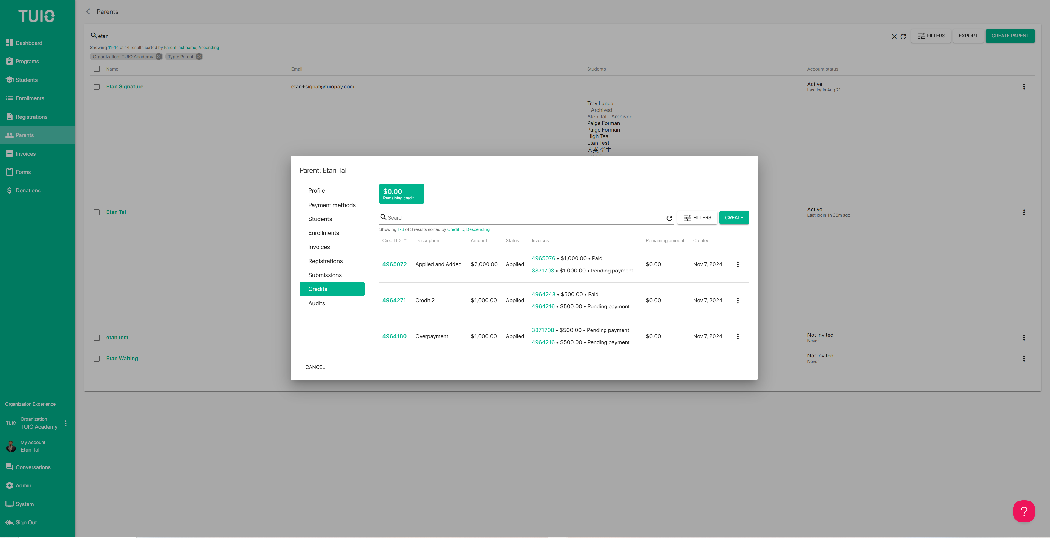The height and width of the screenshot is (538, 1050).
Task: Open My Account Etan Tal avatar
Action: pos(11,446)
